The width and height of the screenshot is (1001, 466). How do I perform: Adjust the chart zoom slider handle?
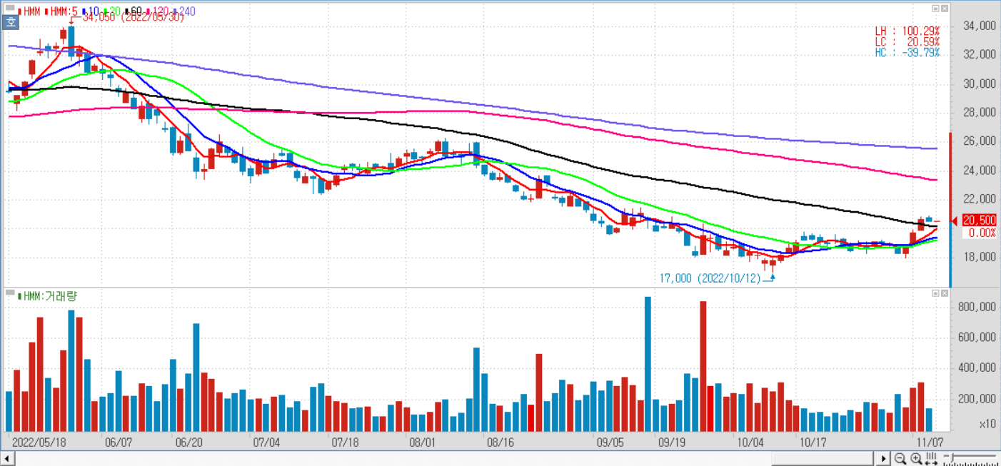952,457
